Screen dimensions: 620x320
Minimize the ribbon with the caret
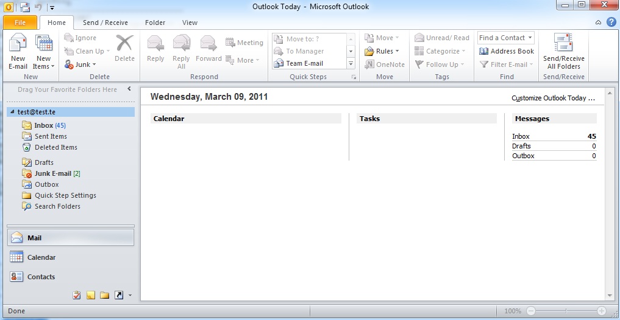click(598, 23)
